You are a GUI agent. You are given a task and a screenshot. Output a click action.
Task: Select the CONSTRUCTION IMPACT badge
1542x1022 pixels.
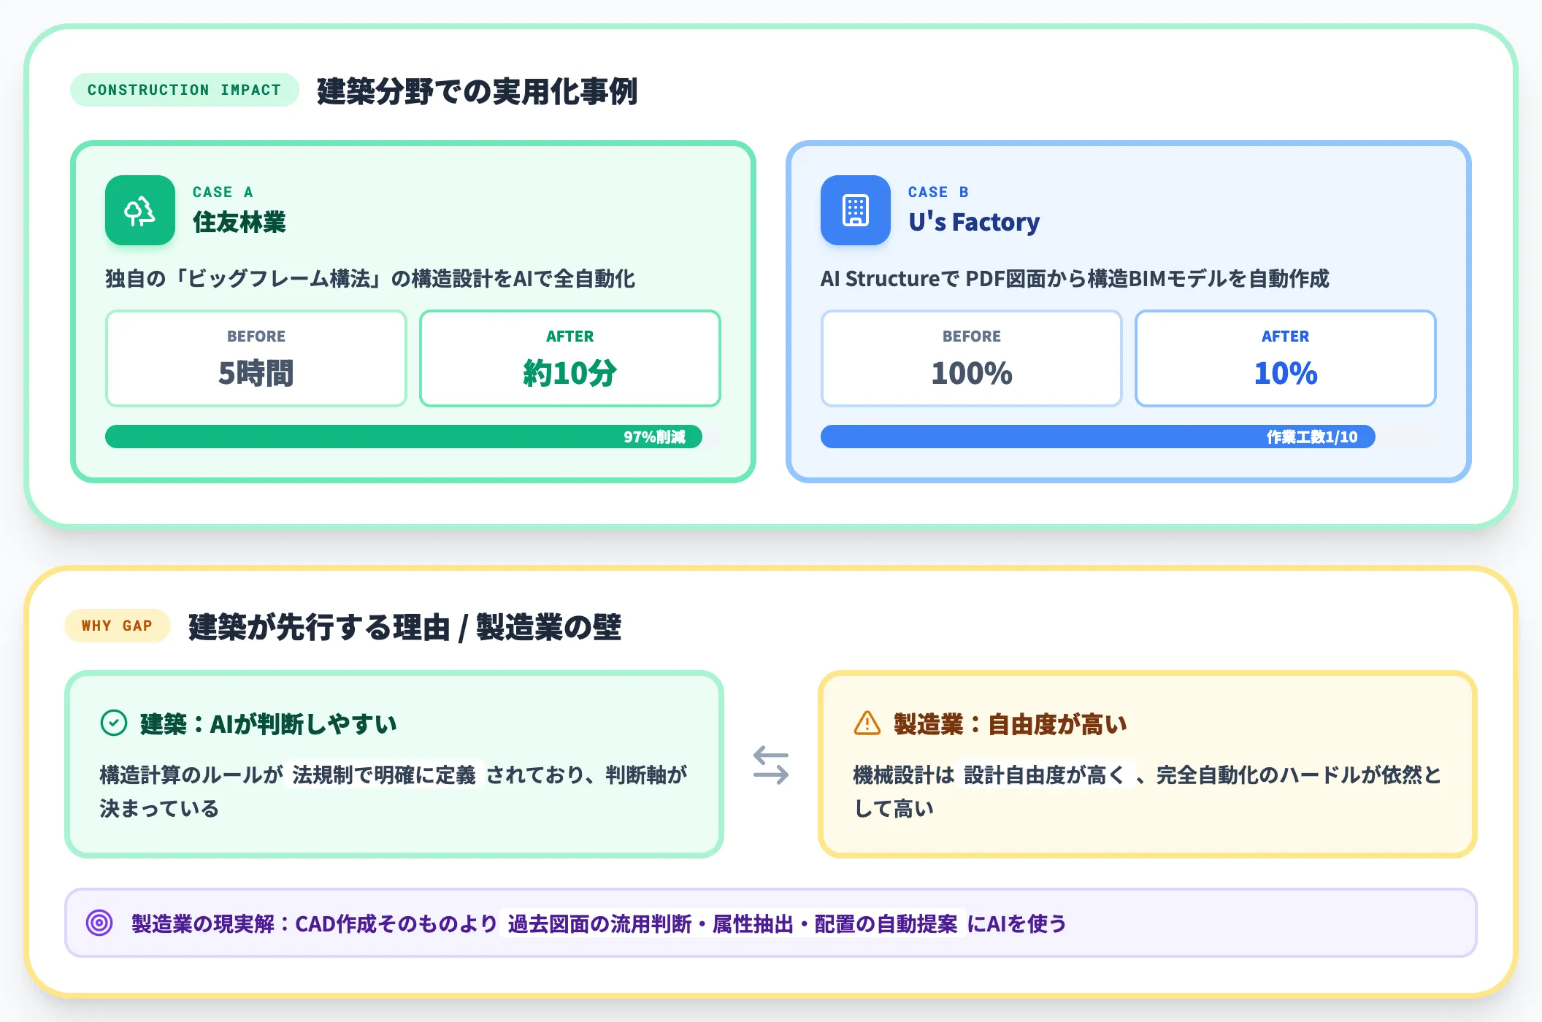[185, 90]
